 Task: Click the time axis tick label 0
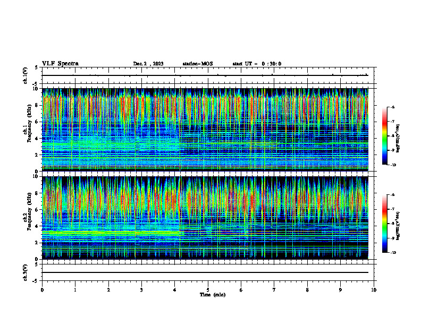[42, 290]
